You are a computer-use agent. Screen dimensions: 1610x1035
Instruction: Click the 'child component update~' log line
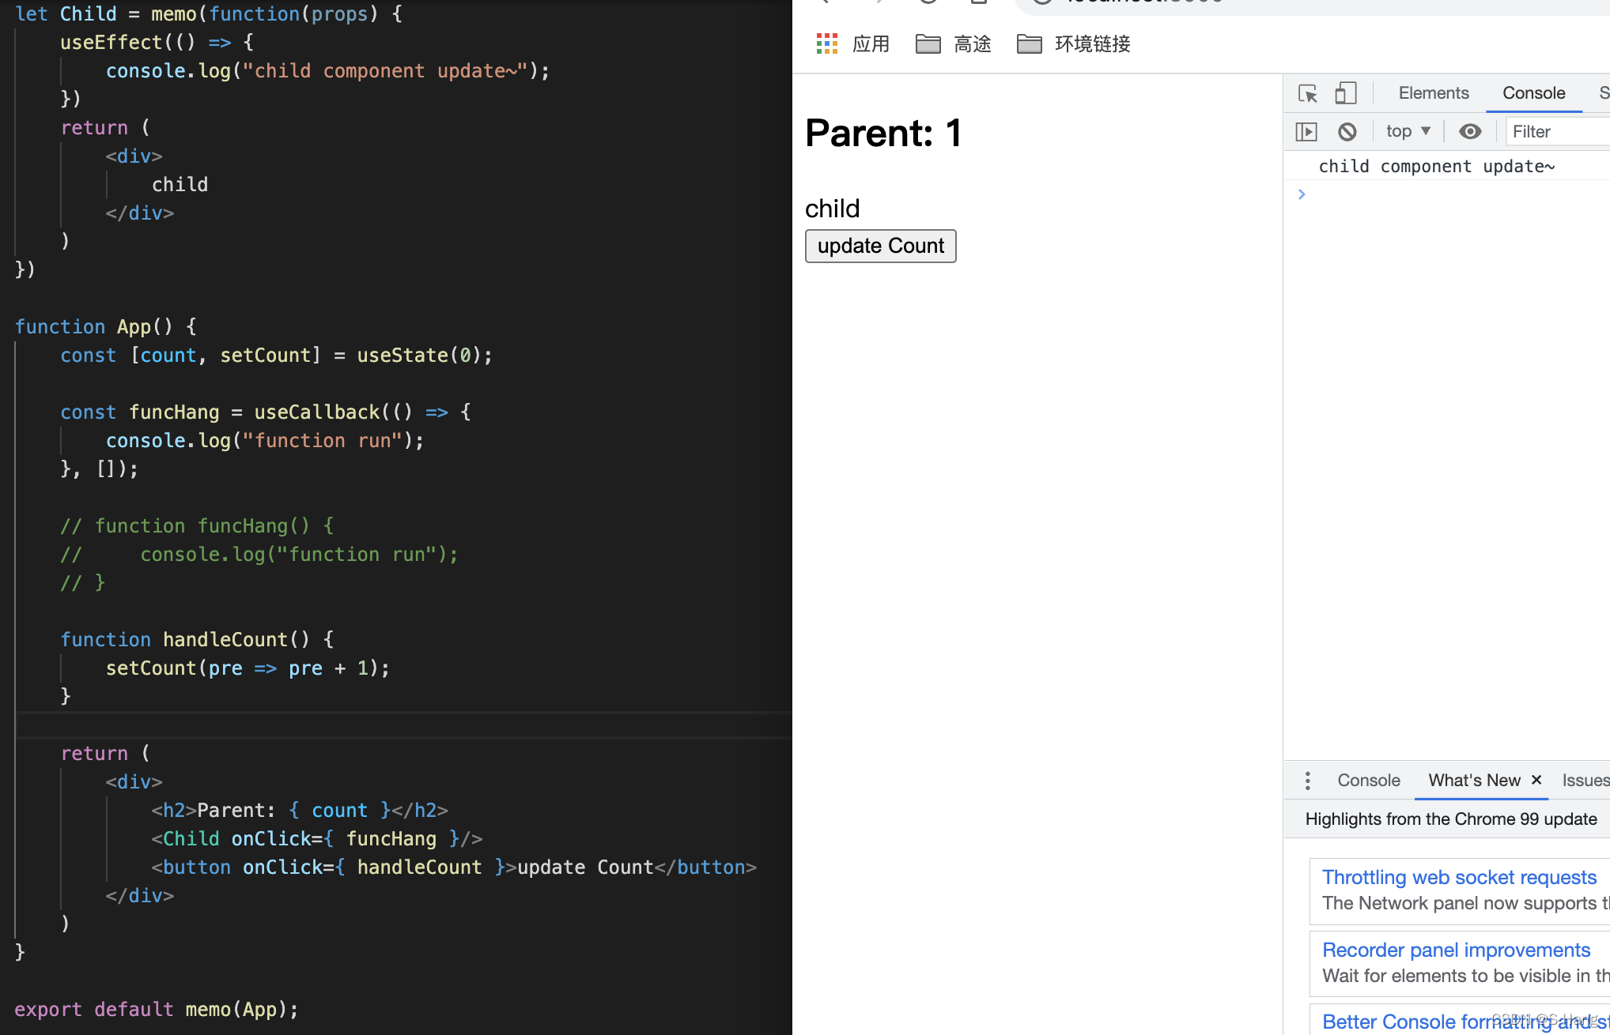[x=1436, y=166]
